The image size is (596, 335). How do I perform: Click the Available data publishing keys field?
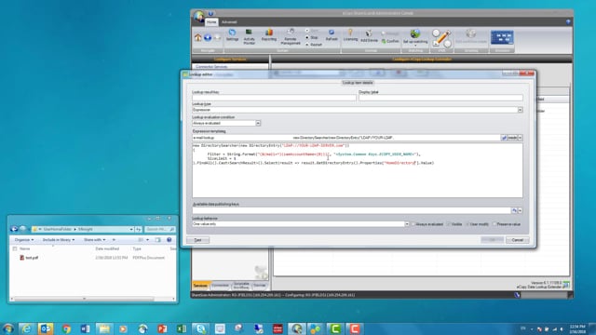point(351,210)
